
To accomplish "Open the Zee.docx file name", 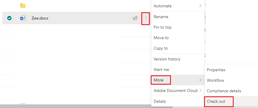I will [40, 18].
